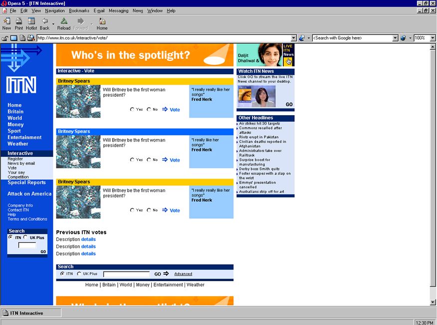Click the page icon on the ITN Interactive window tab
The width and height of the screenshot is (437, 325).
coord(5,313)
